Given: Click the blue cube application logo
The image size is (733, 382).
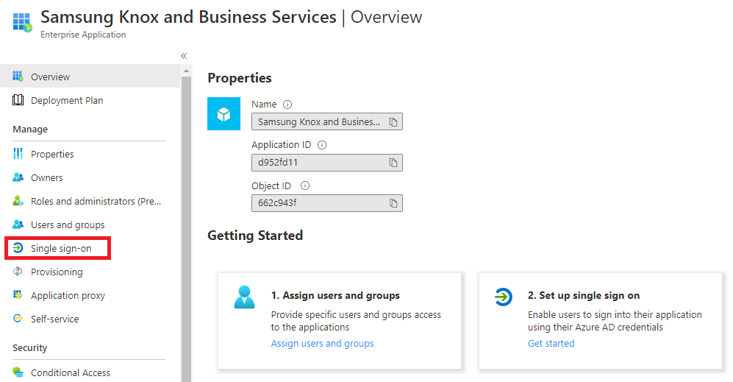Looking at the screenshot, I should point(224,114).
